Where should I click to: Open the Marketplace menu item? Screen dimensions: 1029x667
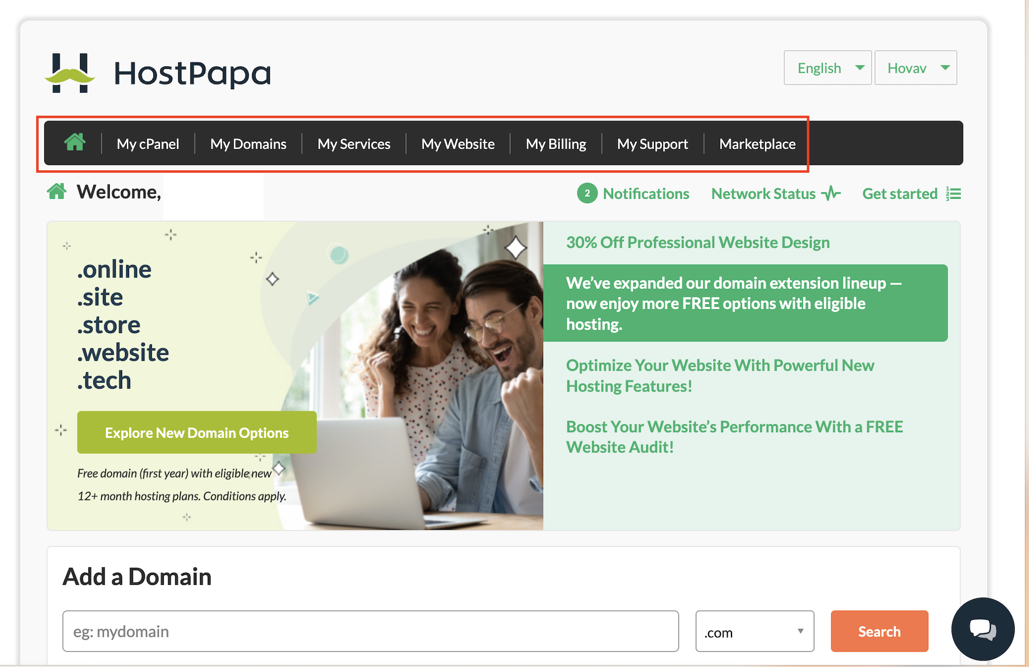pyautogui.click(x=757, y=144)
